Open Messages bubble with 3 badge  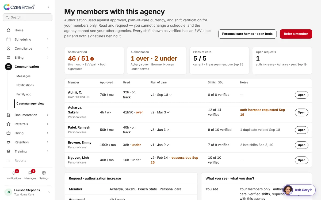click(30, 173)
